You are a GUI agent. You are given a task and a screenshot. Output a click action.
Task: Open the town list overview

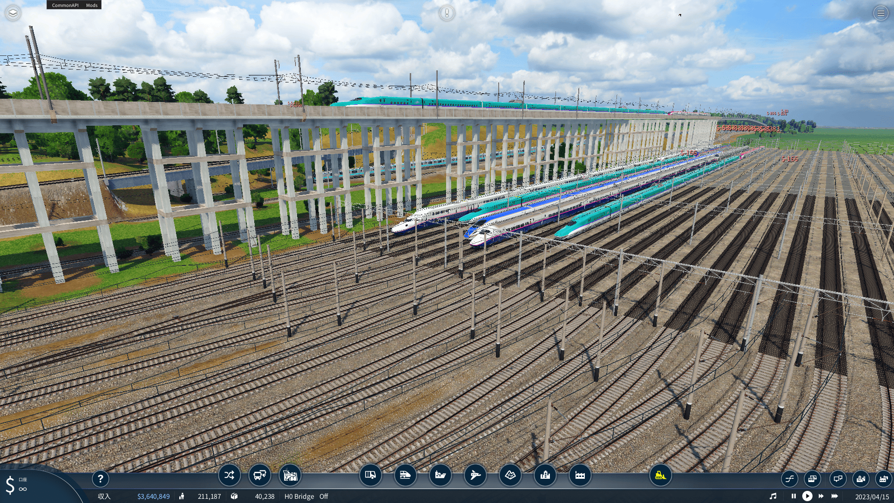[861, 478]
